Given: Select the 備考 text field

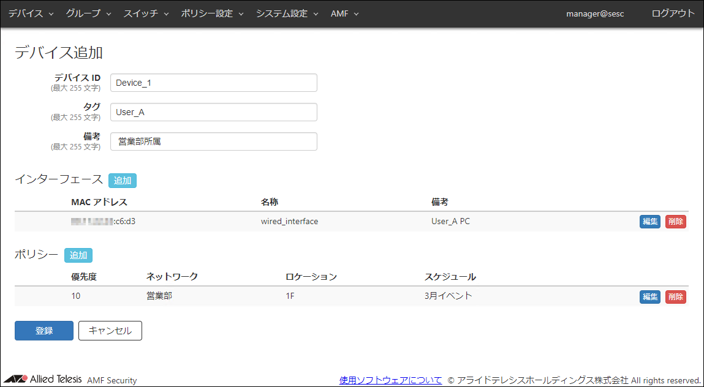Looking at the screenshot, I should point(213,141).
